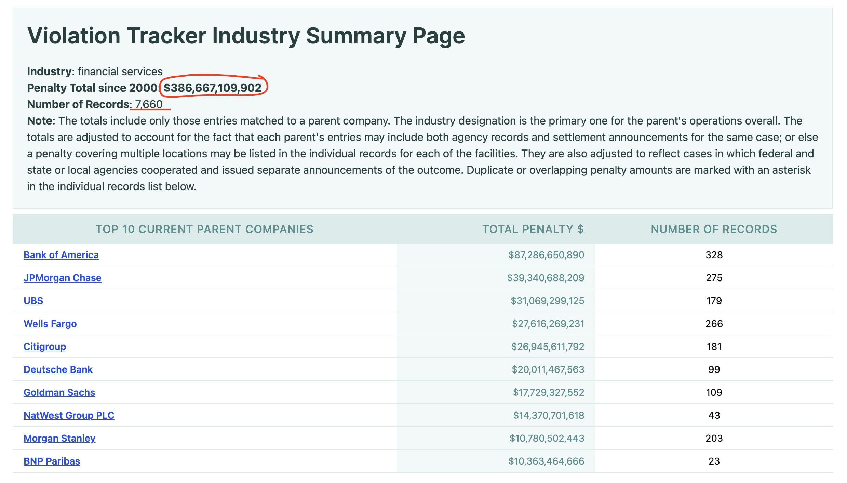Viewport: 847px width, 483px height.
Task: Click the record count 203
Action: [714, 438]
